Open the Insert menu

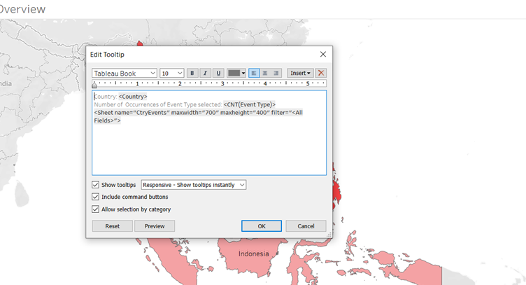300,73
